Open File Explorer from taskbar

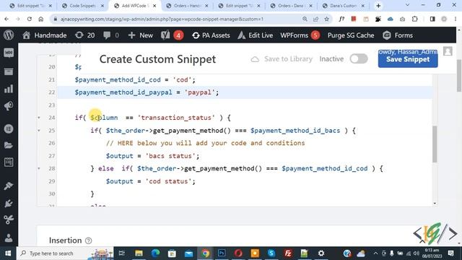coord(139,253)
